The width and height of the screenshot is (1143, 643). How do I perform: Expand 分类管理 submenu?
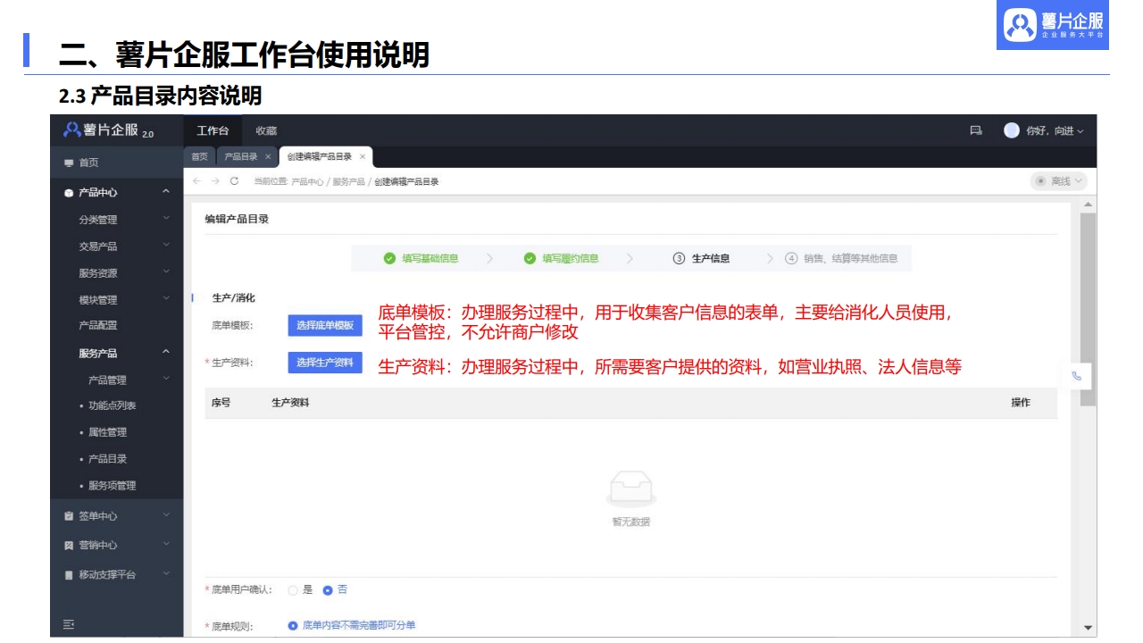[166, 219]
